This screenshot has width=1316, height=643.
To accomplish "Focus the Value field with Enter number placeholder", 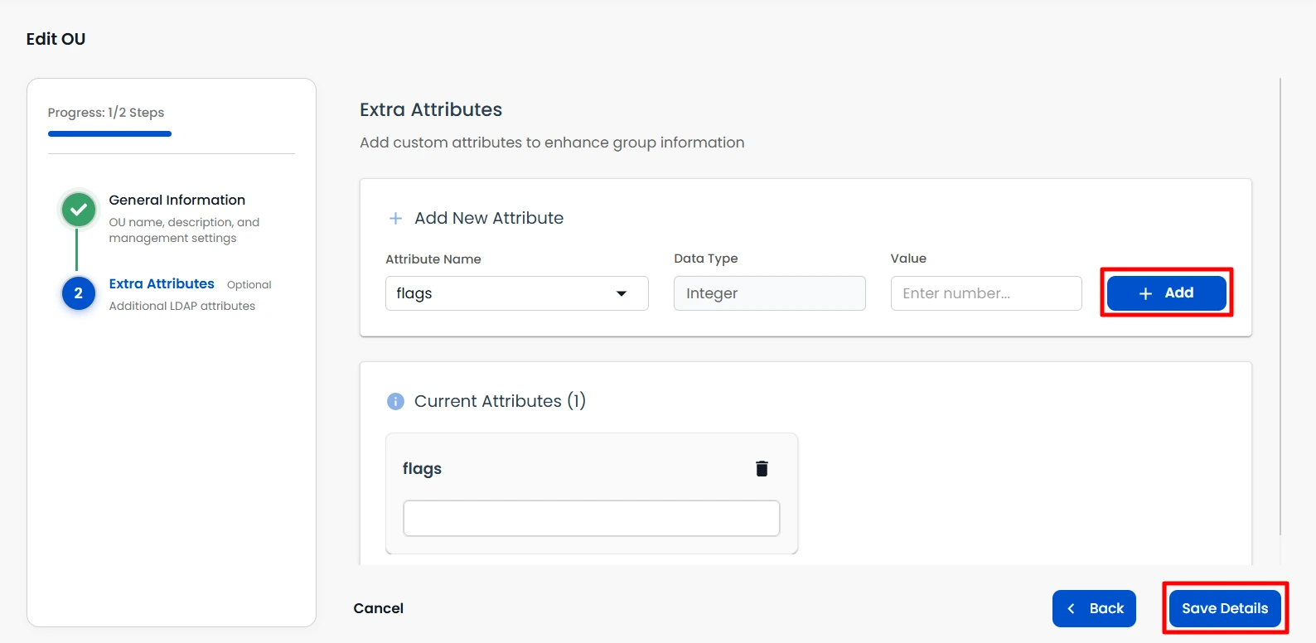I will (986, 293).
